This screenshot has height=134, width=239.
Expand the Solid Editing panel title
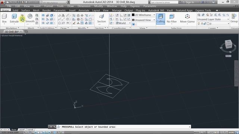pos(48,28)
